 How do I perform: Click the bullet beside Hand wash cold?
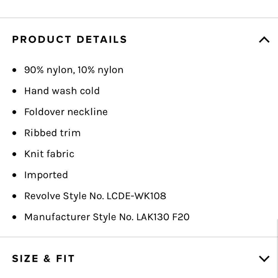pyautogui.click(x=14, y=91)
